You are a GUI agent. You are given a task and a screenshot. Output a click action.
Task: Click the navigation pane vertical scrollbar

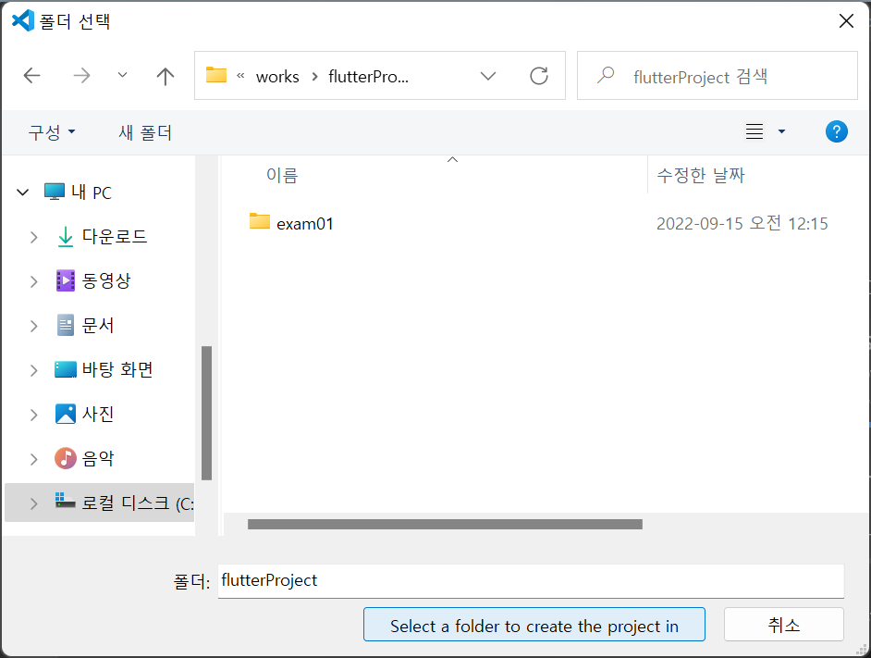point(206,413)
